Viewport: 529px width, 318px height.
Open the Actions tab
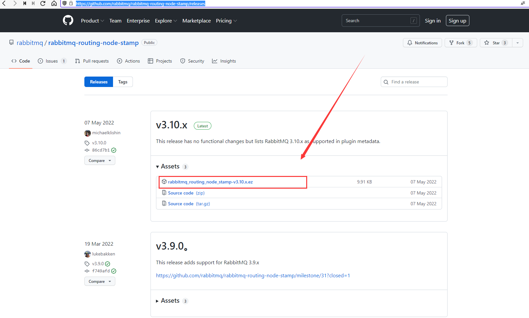128,61
